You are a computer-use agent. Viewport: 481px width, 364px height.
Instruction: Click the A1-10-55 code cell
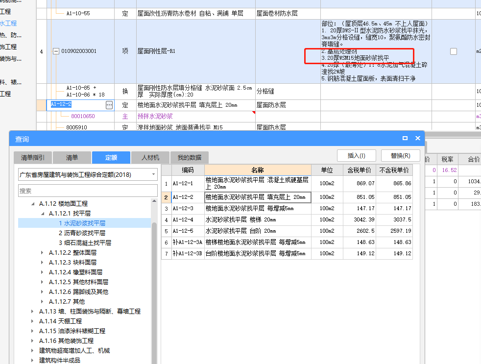coord(80,14)
